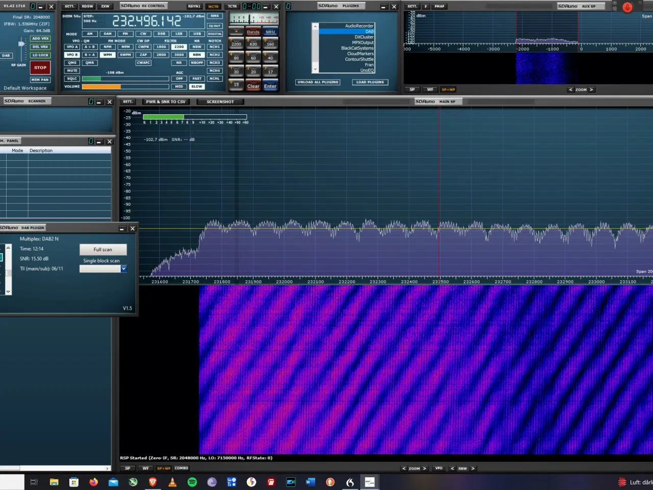The height and width of the screenshot is (490, 653).
Task: Click UNLOAD ALL PLUGINS
Action: pyautogui.click(x=318, y=82)
